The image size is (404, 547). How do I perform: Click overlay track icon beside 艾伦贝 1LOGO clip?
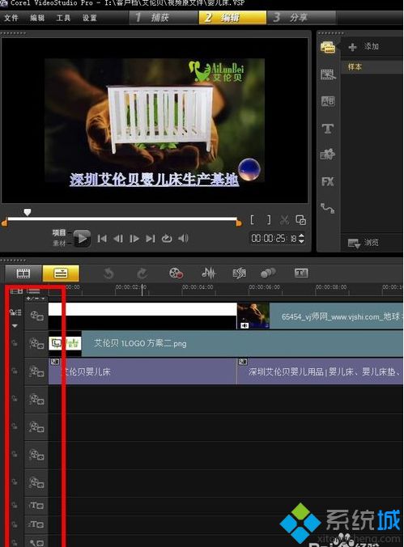[36, 344]
